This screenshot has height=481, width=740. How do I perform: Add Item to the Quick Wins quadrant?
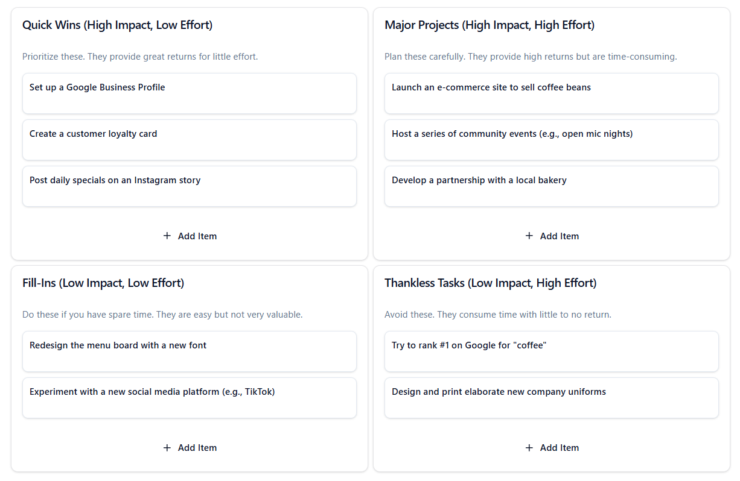click(x=190, y=236)
